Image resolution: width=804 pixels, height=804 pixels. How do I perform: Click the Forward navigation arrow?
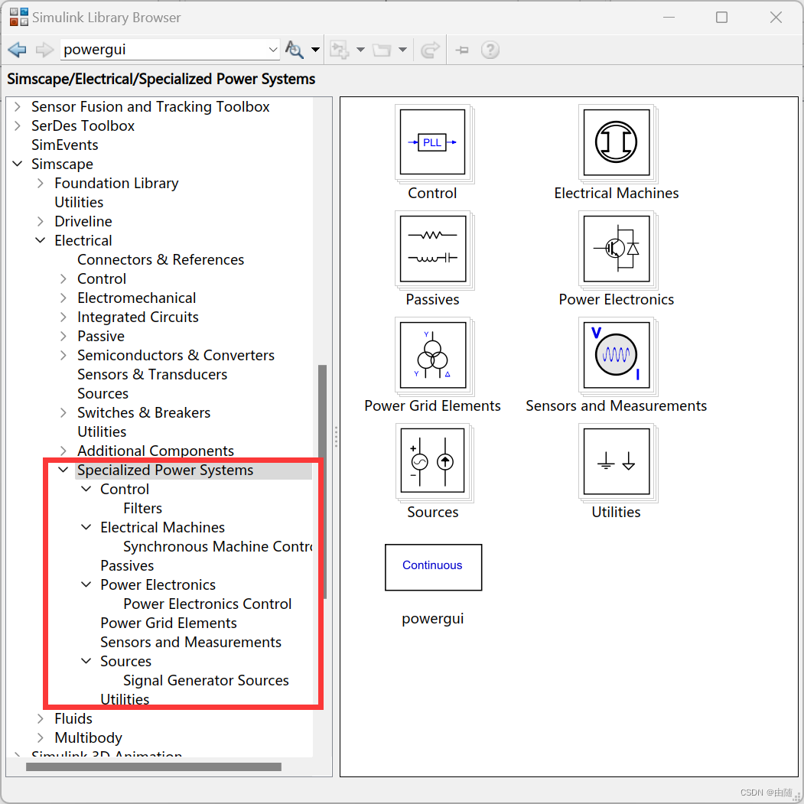coord(44,50)
